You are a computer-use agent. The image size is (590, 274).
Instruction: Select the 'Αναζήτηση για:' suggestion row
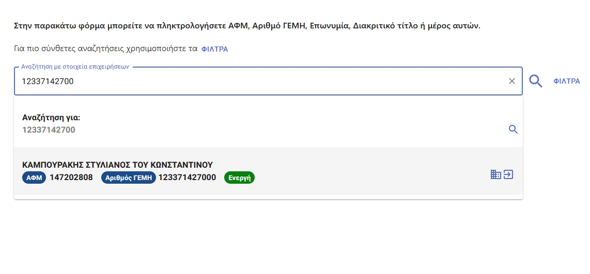coord(268,124)
